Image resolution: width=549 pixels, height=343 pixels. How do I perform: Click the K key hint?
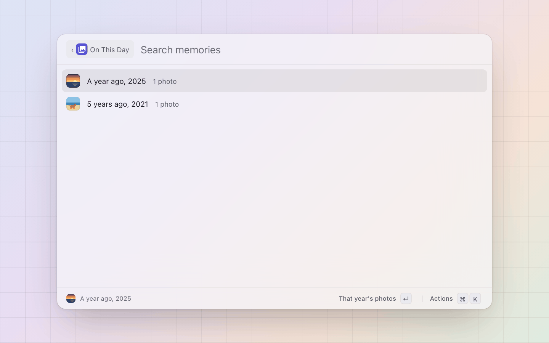click(475, 299)
